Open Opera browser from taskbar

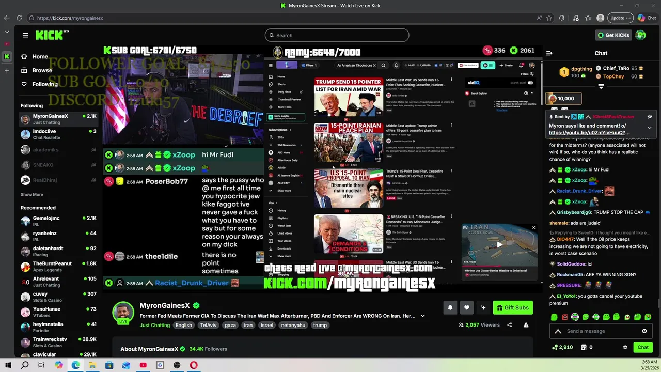(x=194, y=365)
